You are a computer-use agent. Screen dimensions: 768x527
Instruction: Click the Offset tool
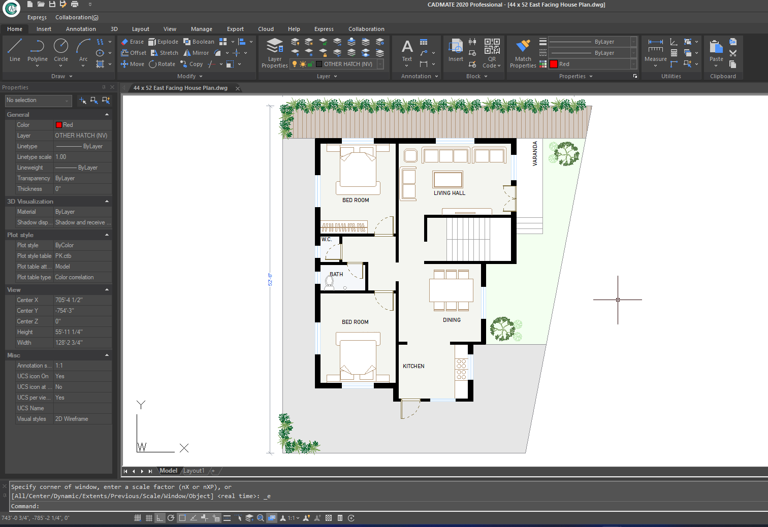(134, 53)
